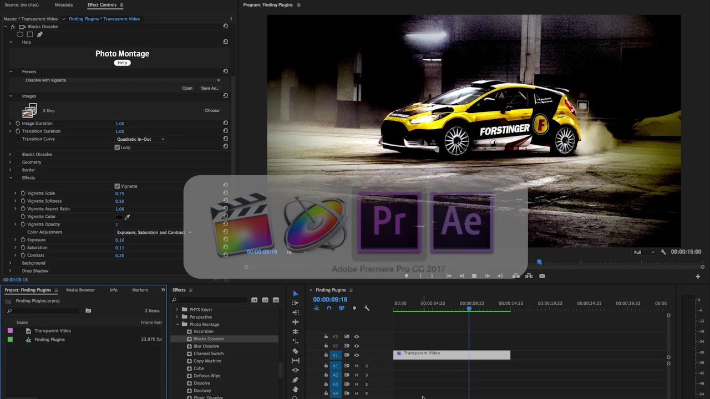Select the Transparent Video clip on V1
This screenshot has height=399, width=710.
coord(452,355)
